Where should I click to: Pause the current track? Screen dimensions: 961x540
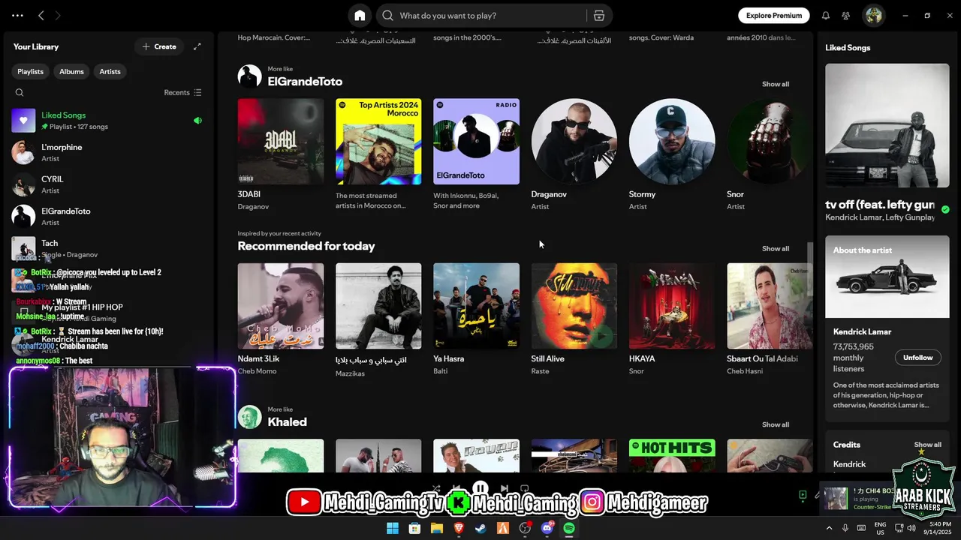point(480,488)
